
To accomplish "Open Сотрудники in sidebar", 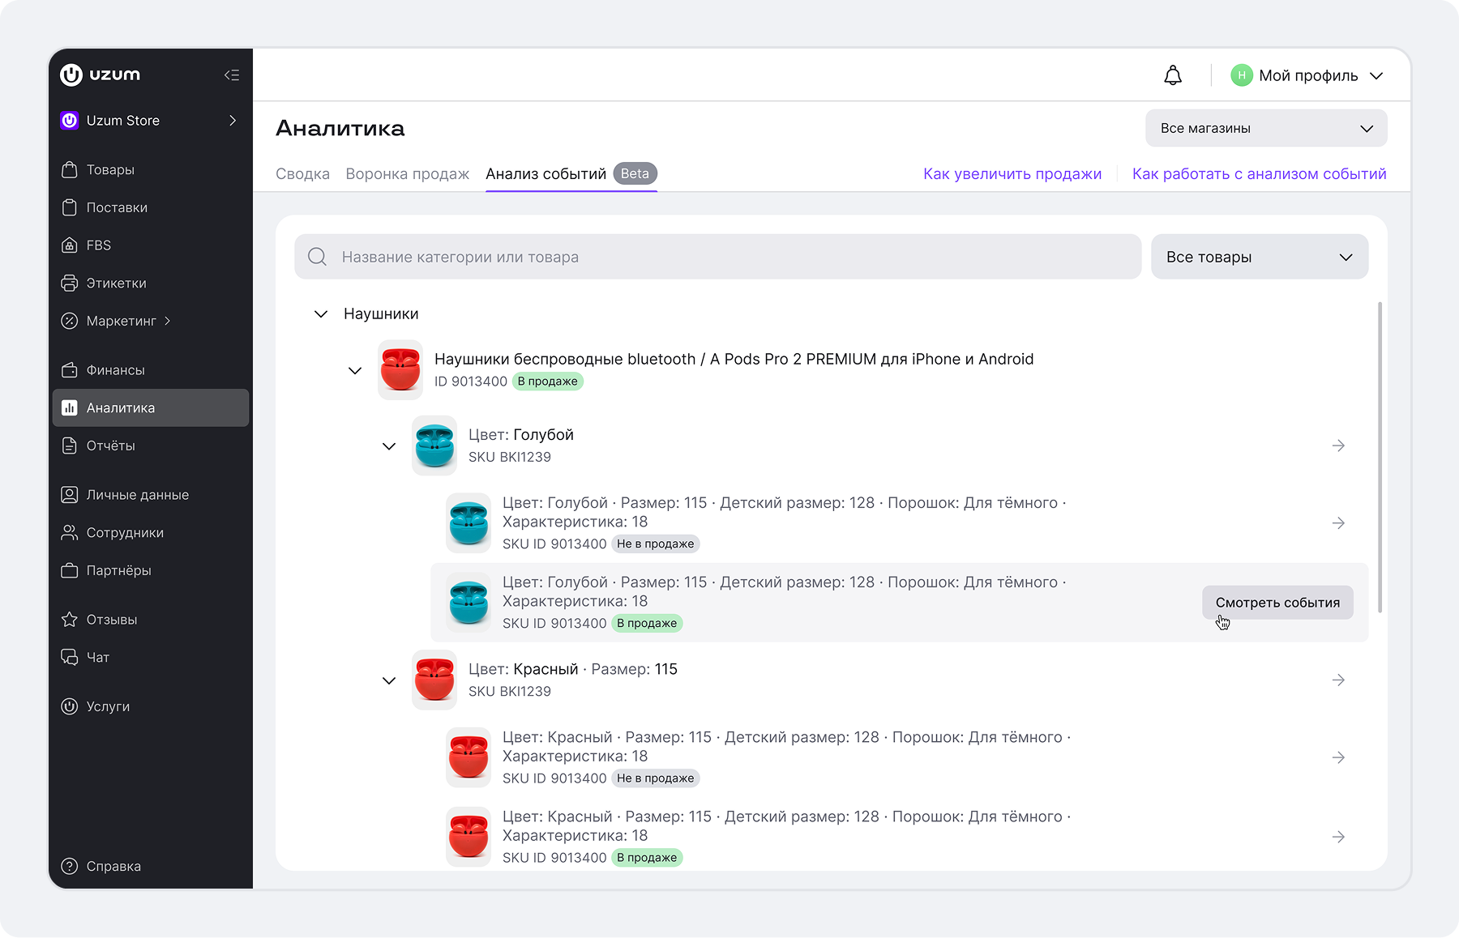I will point(151,532).
